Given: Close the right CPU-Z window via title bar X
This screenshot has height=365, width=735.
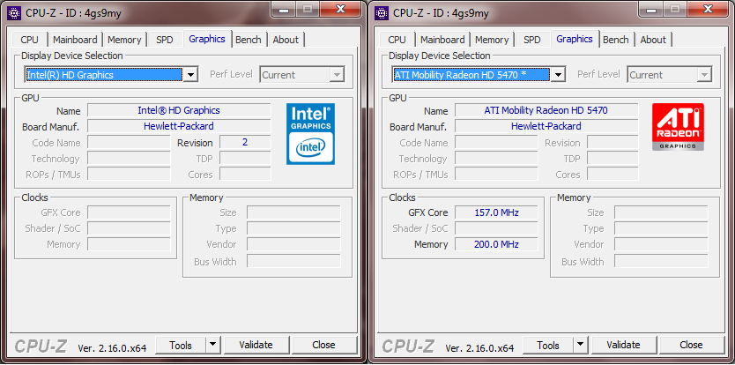Looking at the screenshot, I should (709, 10).
